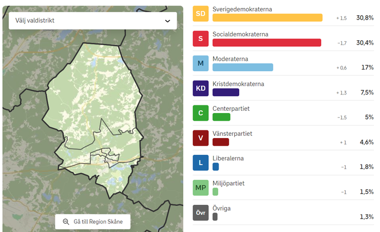380x232 pixels.
Task: Click the V party badge
Action: (x=201, y=138)
